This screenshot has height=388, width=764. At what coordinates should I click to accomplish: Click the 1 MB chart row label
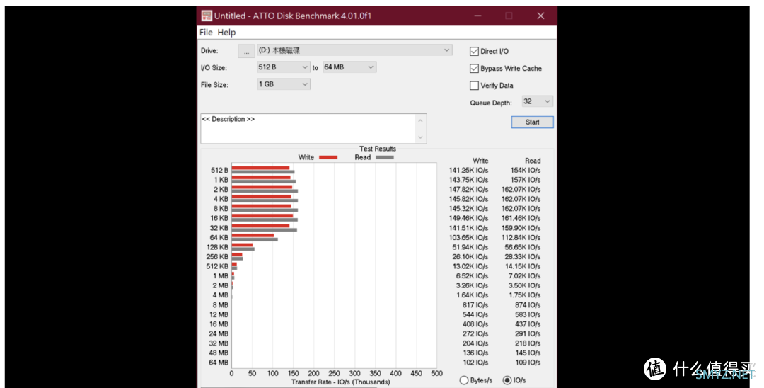click(x=220, y=276)
